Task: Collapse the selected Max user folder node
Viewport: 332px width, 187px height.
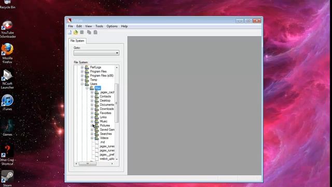Action: coord(87,88)
